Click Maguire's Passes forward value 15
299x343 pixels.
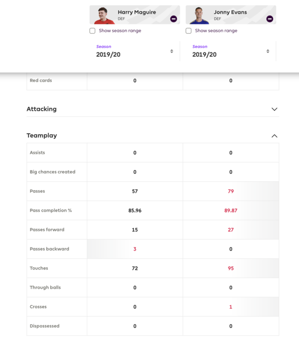135,230
